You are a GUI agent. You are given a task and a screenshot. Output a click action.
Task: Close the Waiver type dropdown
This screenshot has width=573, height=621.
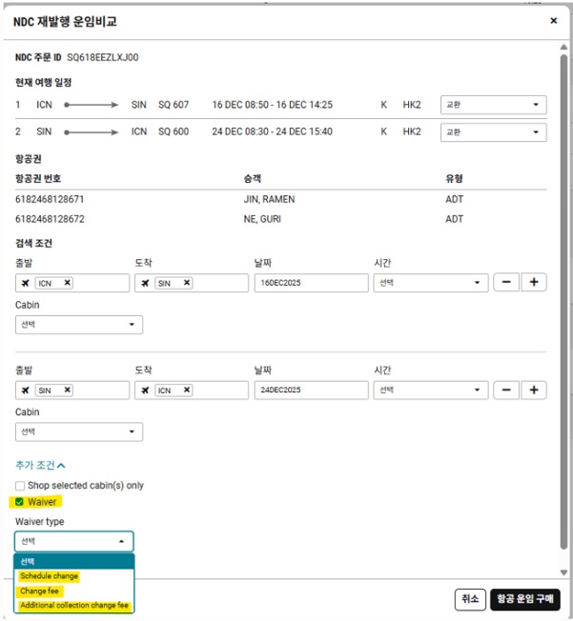[x=74, y=541]
